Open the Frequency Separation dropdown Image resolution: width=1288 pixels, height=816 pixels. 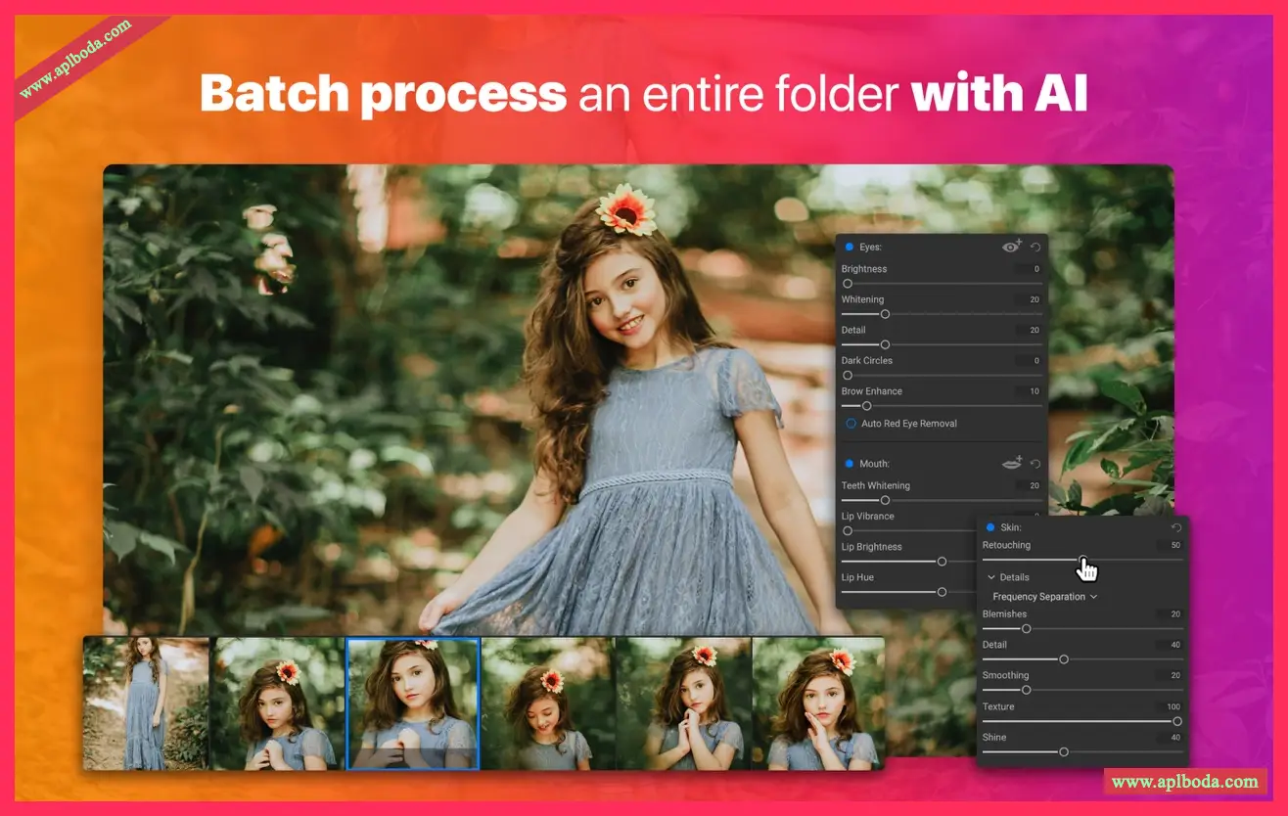click(1044, 597)
